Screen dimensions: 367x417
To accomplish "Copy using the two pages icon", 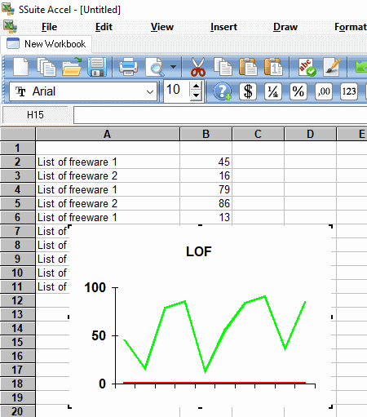I will click(x=223, y=67).
